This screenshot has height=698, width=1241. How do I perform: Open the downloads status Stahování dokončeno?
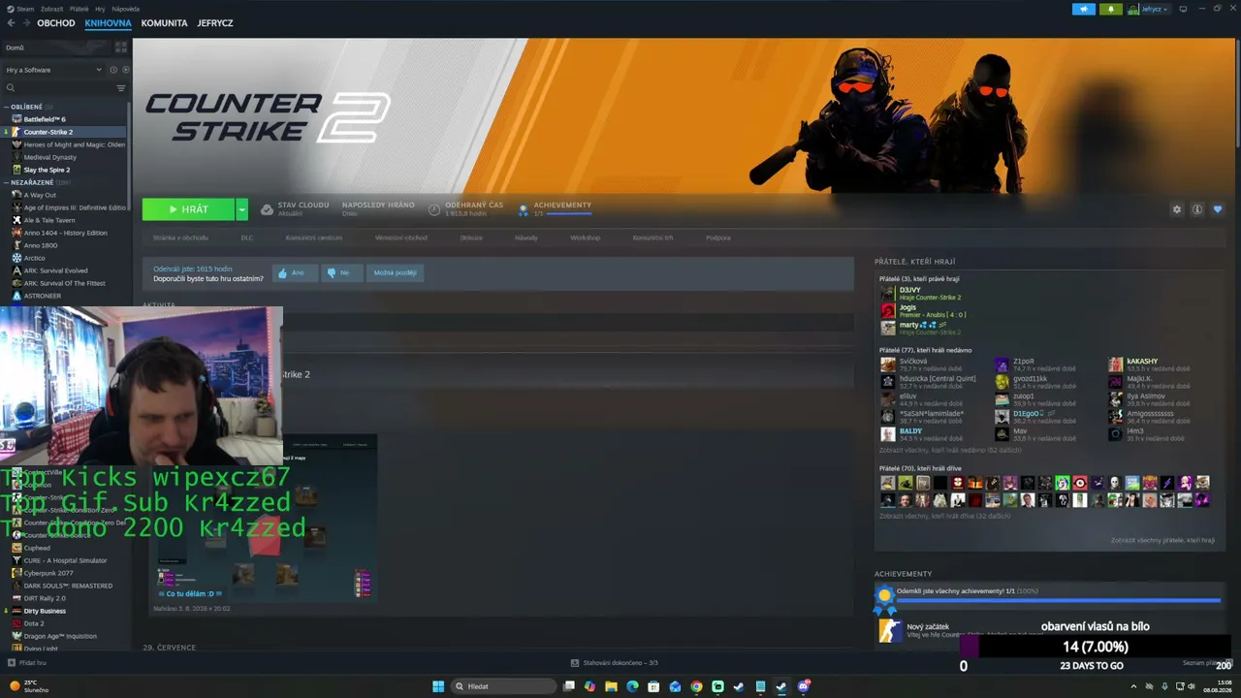[615, 663]
